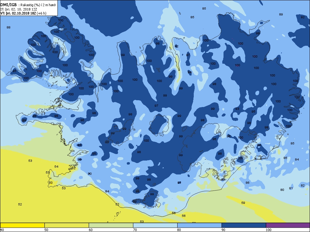Click the legend scale label 60

[x=91, y=230]
